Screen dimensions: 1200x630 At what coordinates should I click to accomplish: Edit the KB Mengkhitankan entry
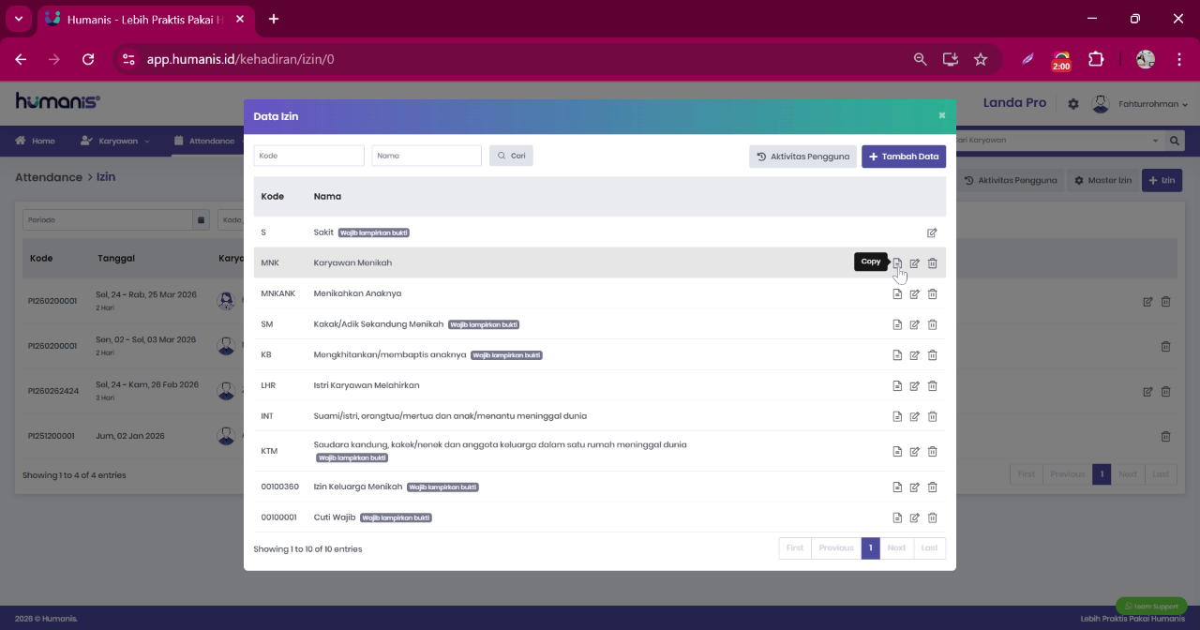pos(915,355)
